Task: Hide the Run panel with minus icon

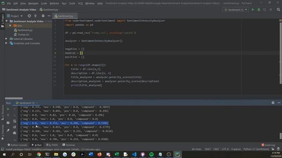Action: [x=279, y=103]
